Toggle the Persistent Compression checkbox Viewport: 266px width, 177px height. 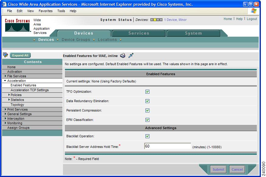click(x=147, y=110)
